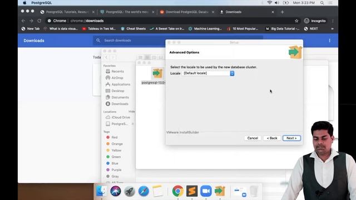This screenshot has width=356, height=200.
Task: Select iCloud Drive in Finder sidebar
Action: pos(118,117)
